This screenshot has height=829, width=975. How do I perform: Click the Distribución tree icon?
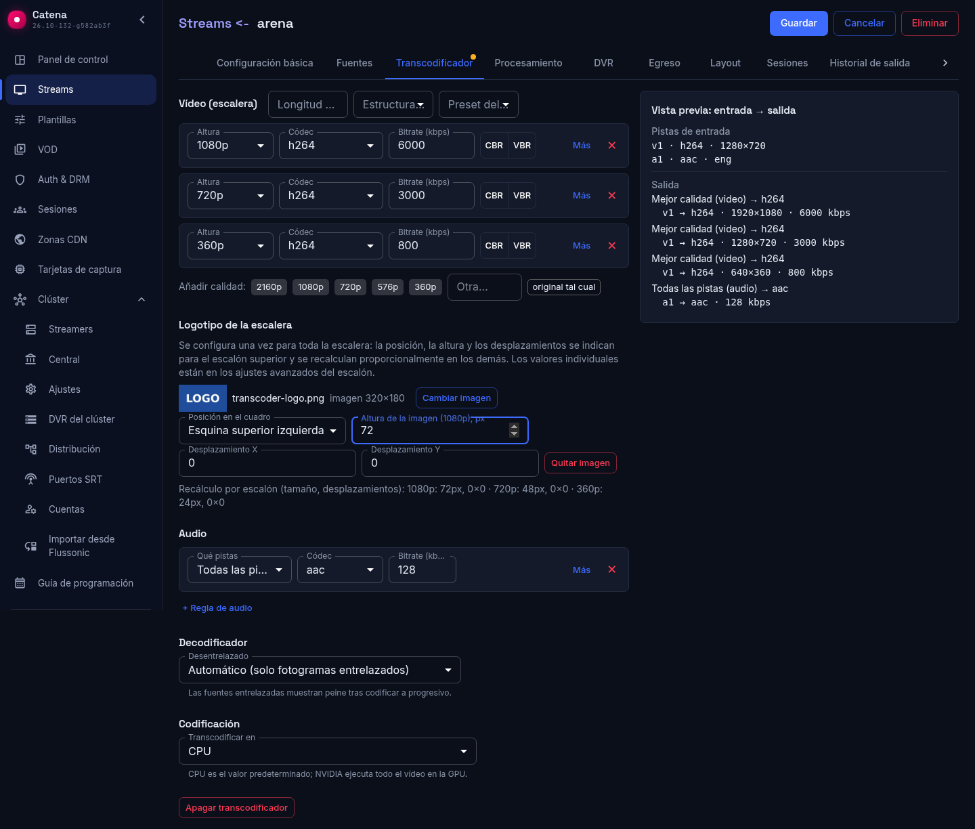31,449
